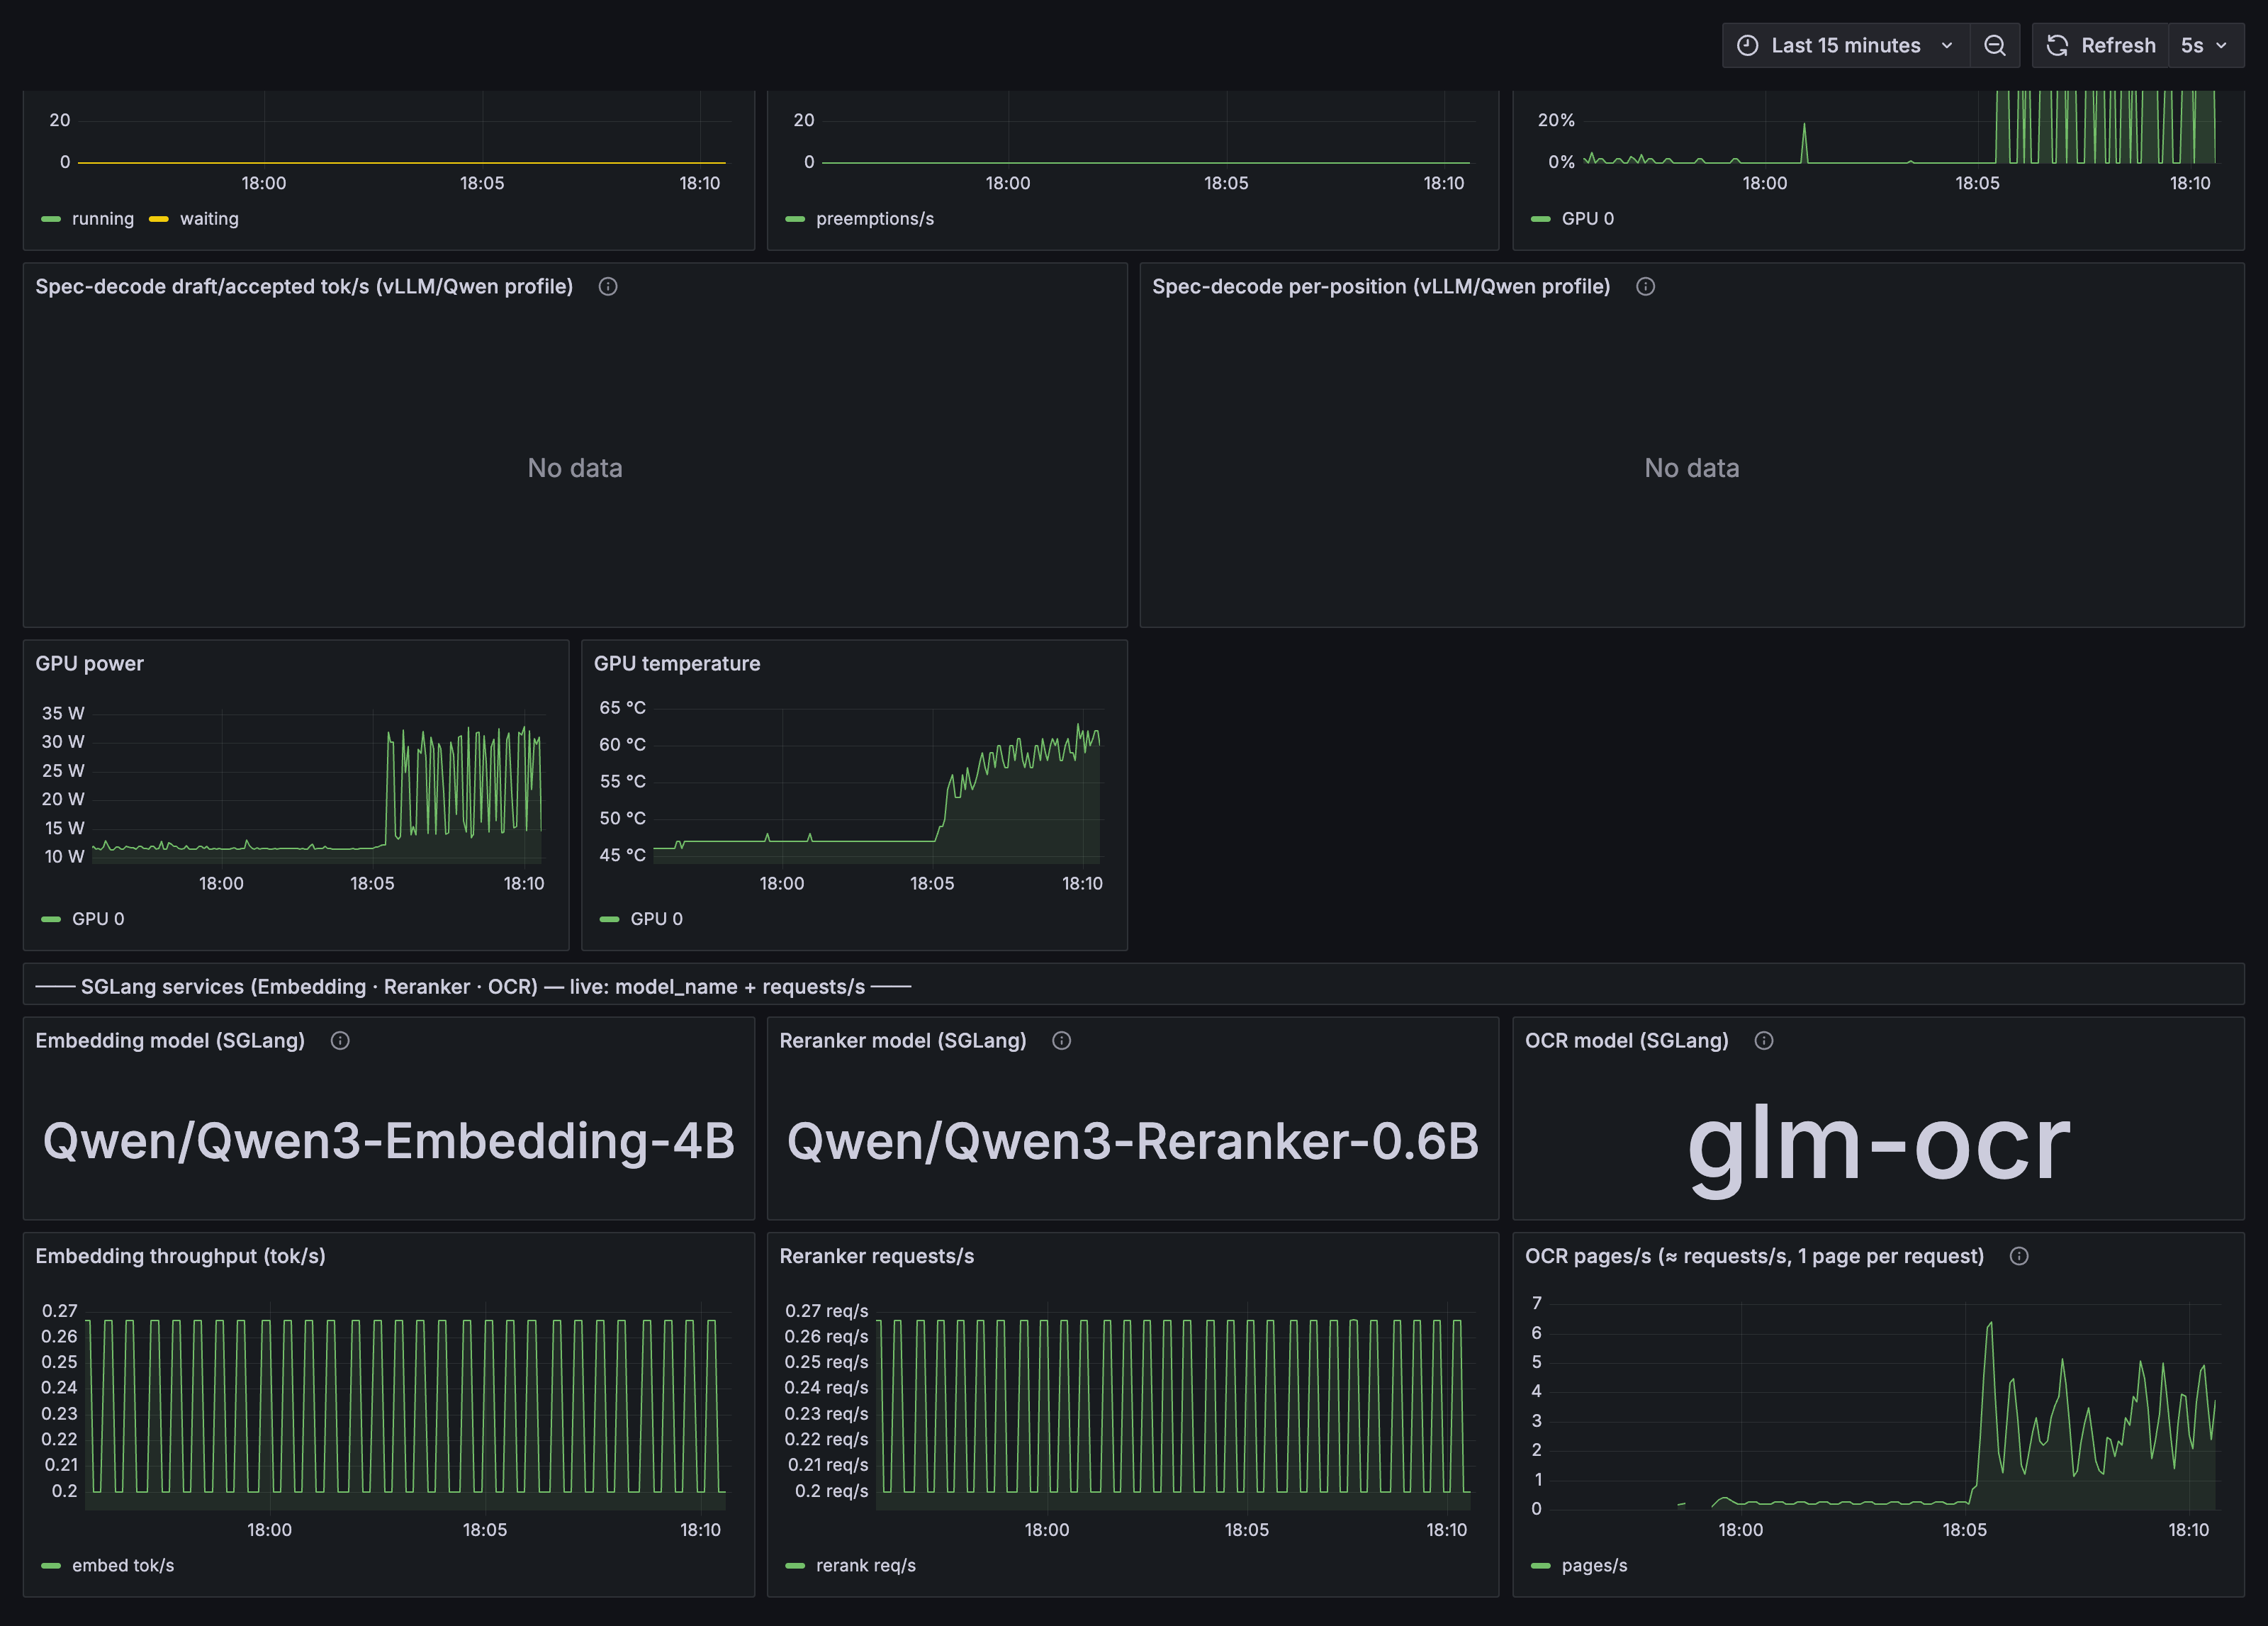2268x1626 pixels.
Task: Open Embedding throughput (tok/s) panel title menu
Action: 181,1256
